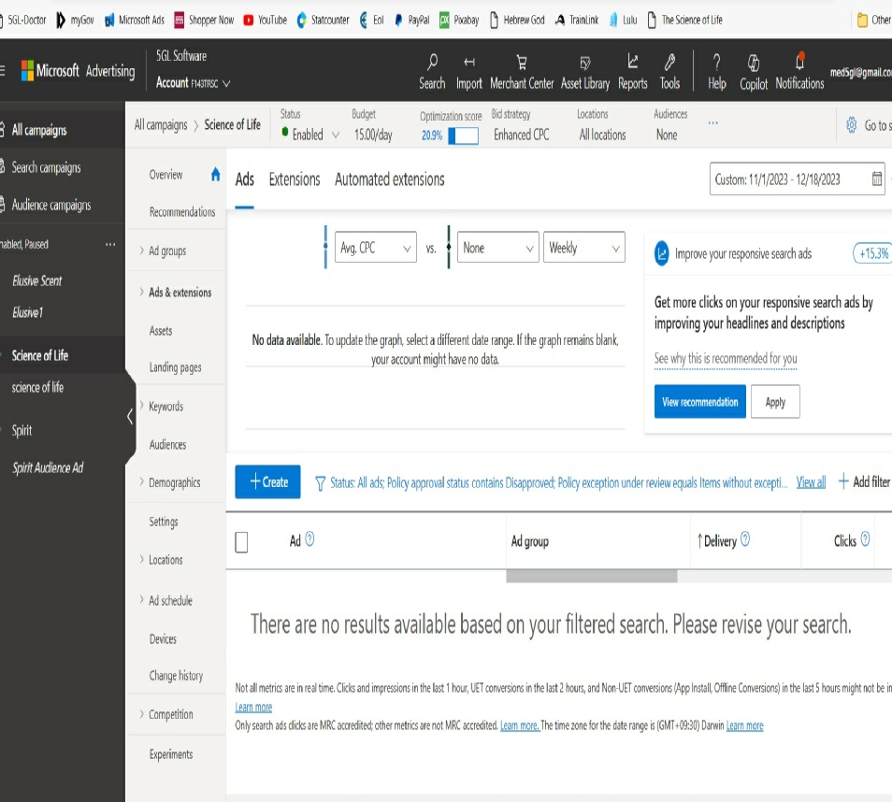Open the Statcounter bookmark
892x802 pixels.
pyautogui.click(x=323, y=20)
